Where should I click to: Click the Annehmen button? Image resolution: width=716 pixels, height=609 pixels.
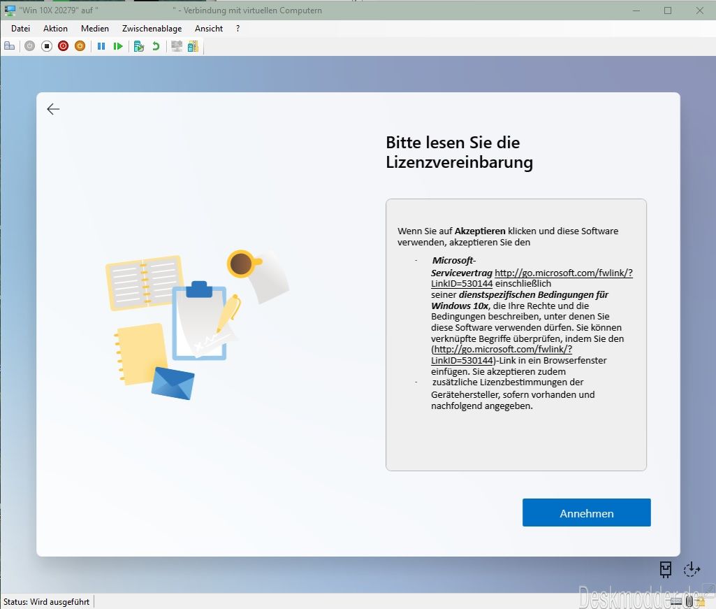coord(586,513)
